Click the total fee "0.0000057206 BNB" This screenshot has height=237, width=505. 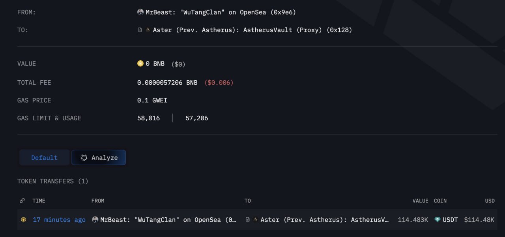167,83
